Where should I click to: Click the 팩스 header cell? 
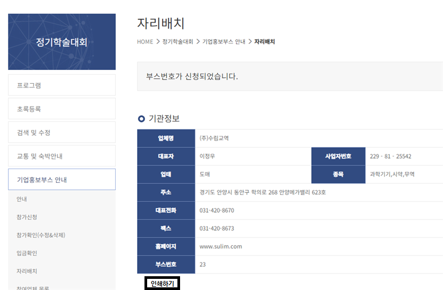[166, 228]
